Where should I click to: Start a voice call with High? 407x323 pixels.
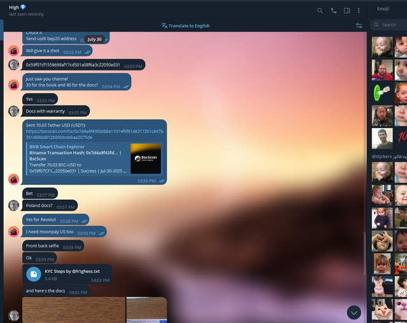(x=333, y=11)
